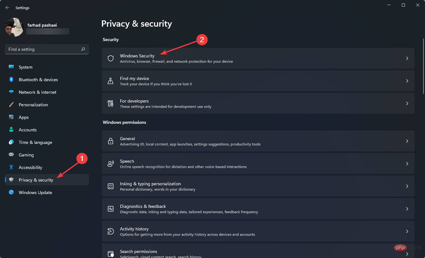Click the Bluetooth icon in sidebar
The height and width of the screenshot is (258, 425).
(x=11, y=80)
